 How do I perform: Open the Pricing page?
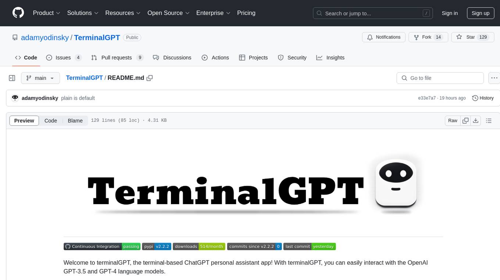[246, 13]
